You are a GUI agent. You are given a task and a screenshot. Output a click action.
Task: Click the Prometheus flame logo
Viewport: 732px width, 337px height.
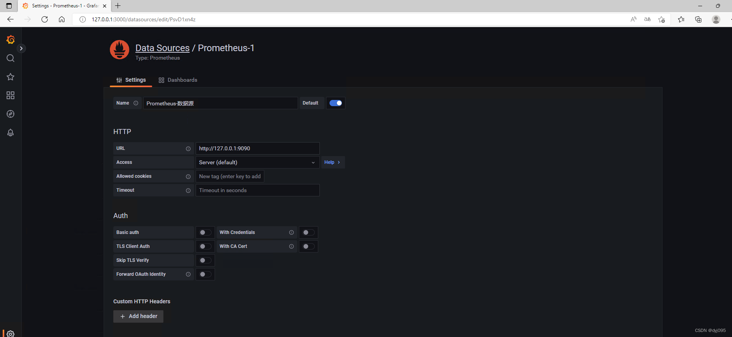120,50
